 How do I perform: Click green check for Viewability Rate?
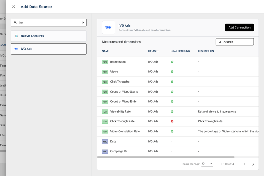pos(172,111)
